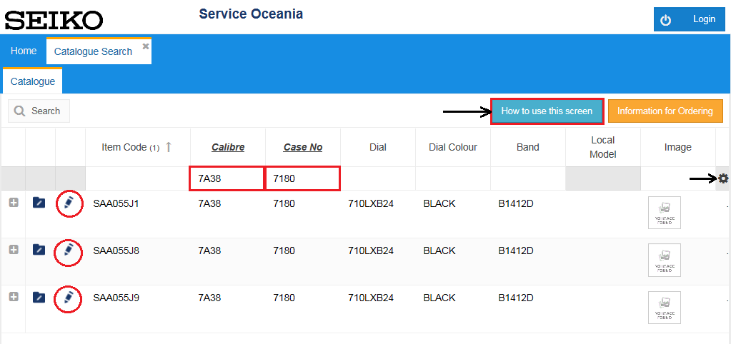Sort by the Case No column header
This screenshot has width=731, height=344.
click(303, 147)
